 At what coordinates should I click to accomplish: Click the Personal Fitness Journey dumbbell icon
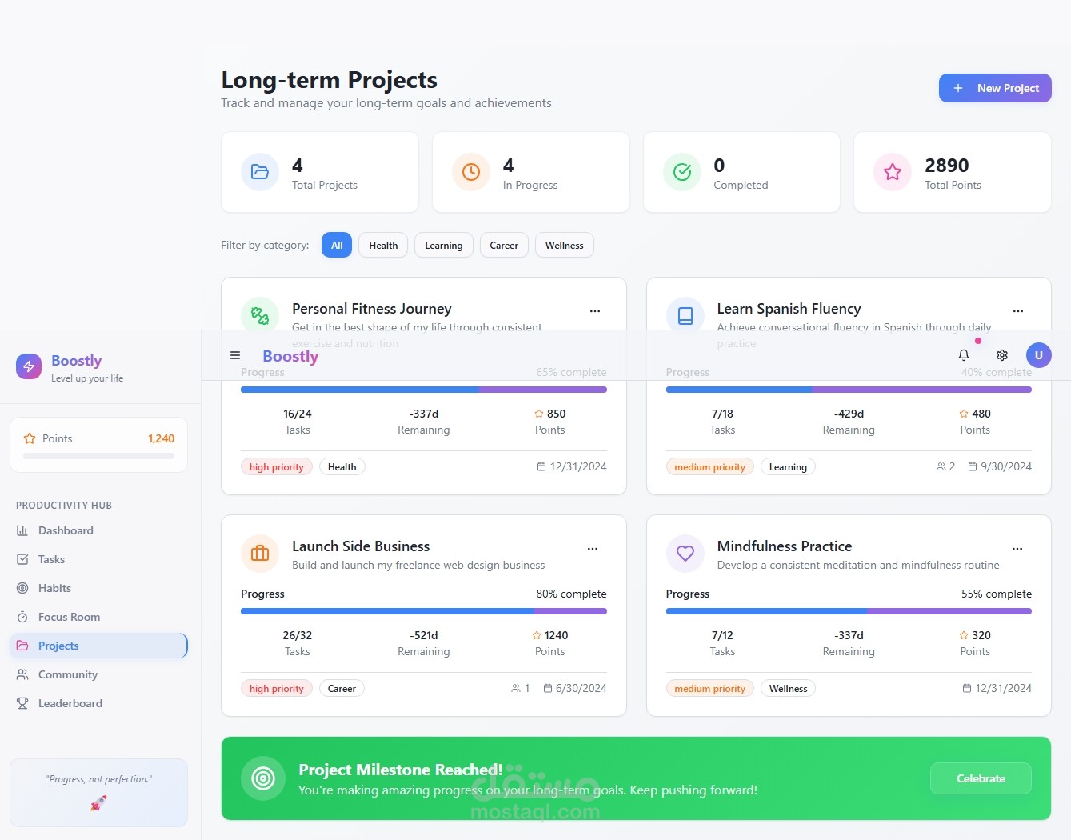[x=260, y=315]
